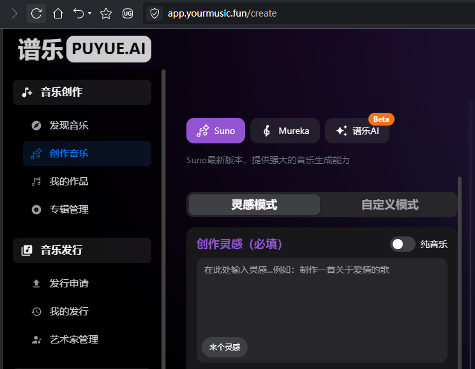This screenshot has width=475, height=369.
Task: Open 艺术家管理 in the sidebar
Action: (x=87, y=339)
